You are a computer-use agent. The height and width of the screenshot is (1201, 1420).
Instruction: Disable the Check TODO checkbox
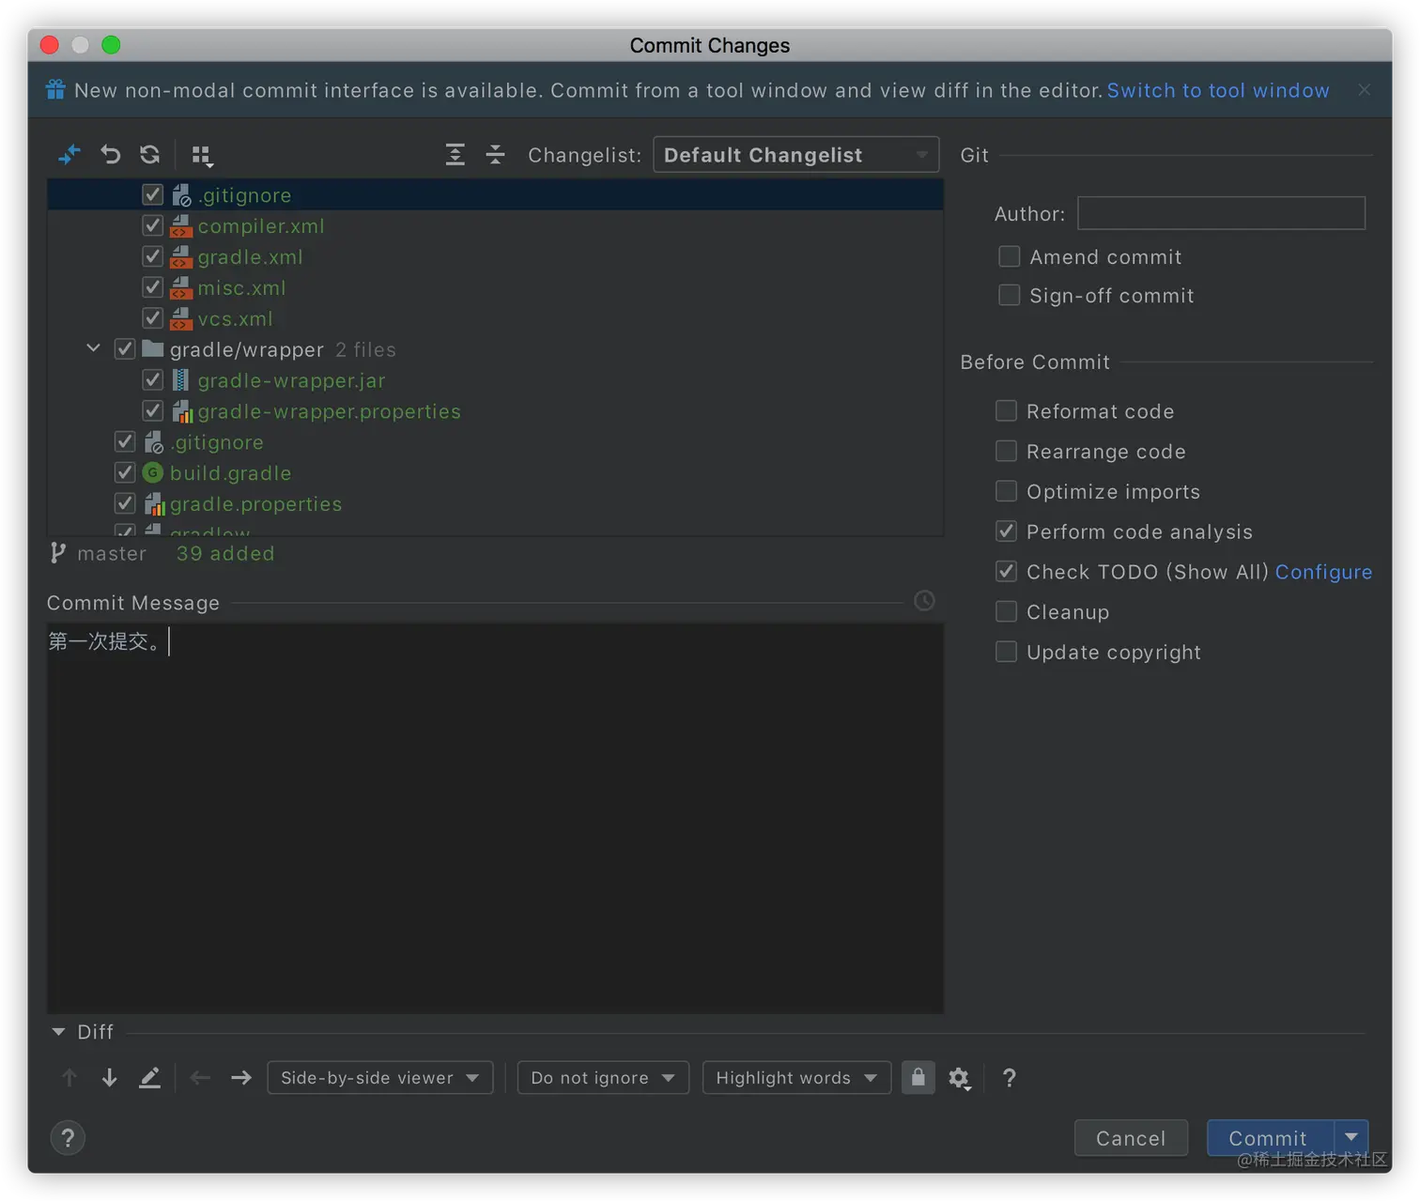[x=1006, y=571]
